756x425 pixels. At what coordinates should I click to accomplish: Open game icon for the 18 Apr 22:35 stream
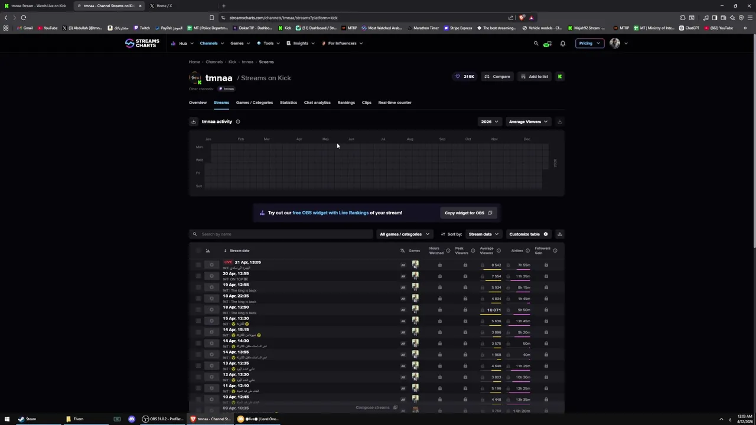pyautogui.click(x=415, y=299)
